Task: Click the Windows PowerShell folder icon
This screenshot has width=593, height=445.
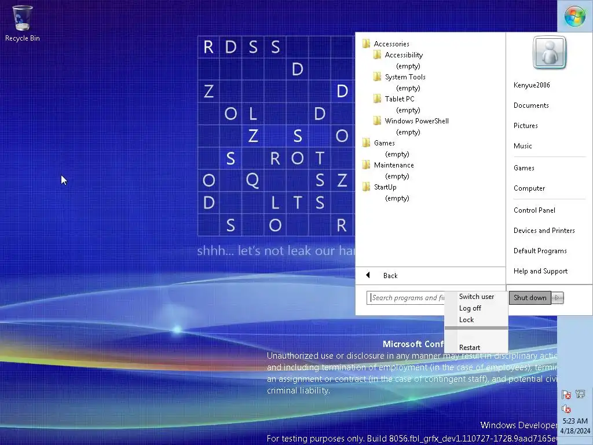Action: click(377, 121)
